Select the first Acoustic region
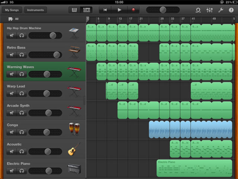The image size is (238, 179). [175, 149]
